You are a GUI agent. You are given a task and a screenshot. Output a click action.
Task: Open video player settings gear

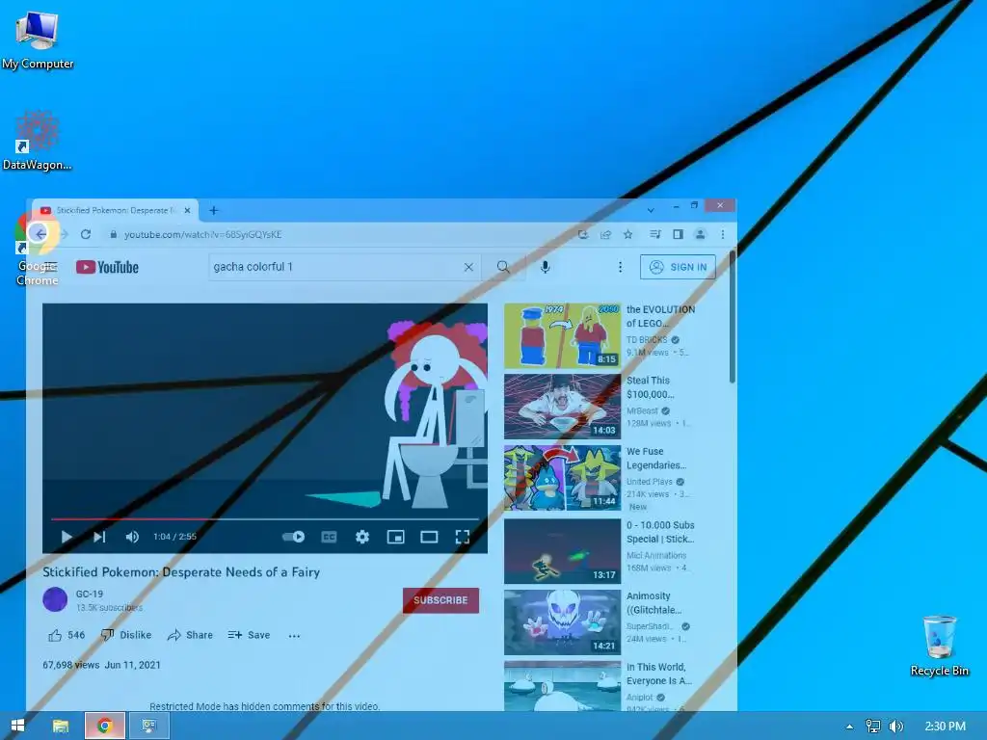tap(362, 537)
